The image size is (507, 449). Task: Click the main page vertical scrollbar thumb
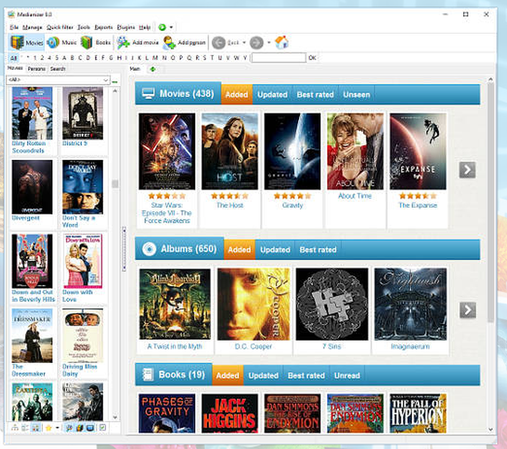[490, 202]
